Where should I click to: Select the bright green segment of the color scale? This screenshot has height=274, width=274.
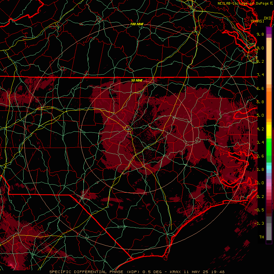[269, 147]
